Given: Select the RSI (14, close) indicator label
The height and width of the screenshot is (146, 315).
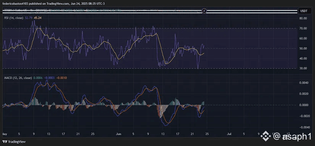Looking at the screenshot, I should [x=14, y=18].
